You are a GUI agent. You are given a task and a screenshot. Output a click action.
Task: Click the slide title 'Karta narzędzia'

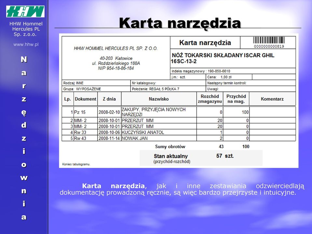coord(180,23)
